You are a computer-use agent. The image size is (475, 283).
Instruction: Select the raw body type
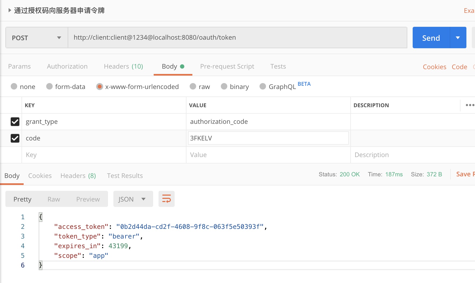(x=200, y=87)
